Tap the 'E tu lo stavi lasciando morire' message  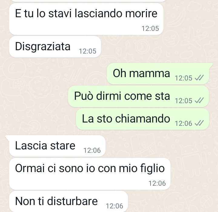pyautogui.click(x=86, y=19)
